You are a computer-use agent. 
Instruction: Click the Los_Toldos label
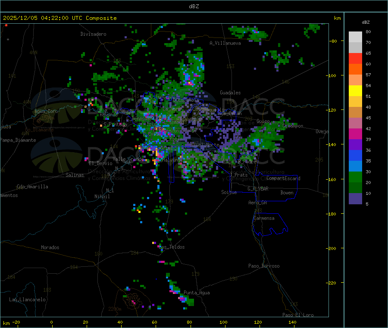pos(172,247)
